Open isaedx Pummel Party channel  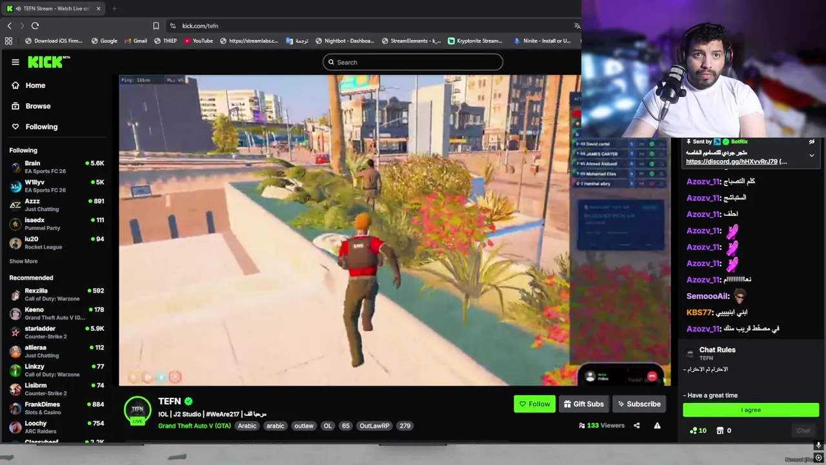(x=57, y=224)
